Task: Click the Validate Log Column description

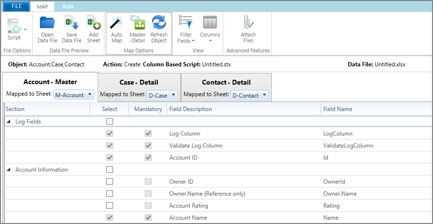Action: click(x=196, y=146)
